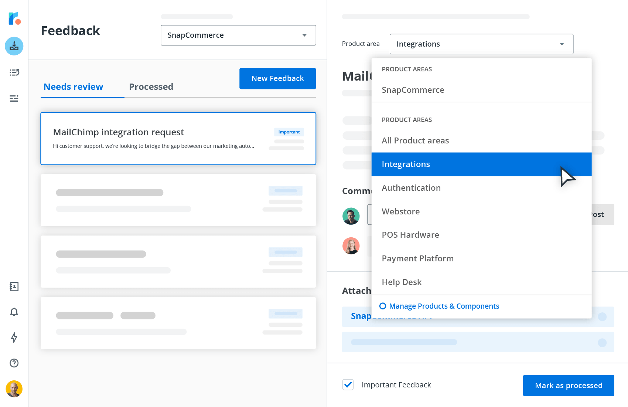Select All Product areas option
Image resolution: width=628 pixels, height=407 pixels.
click(x=481, y=140)
